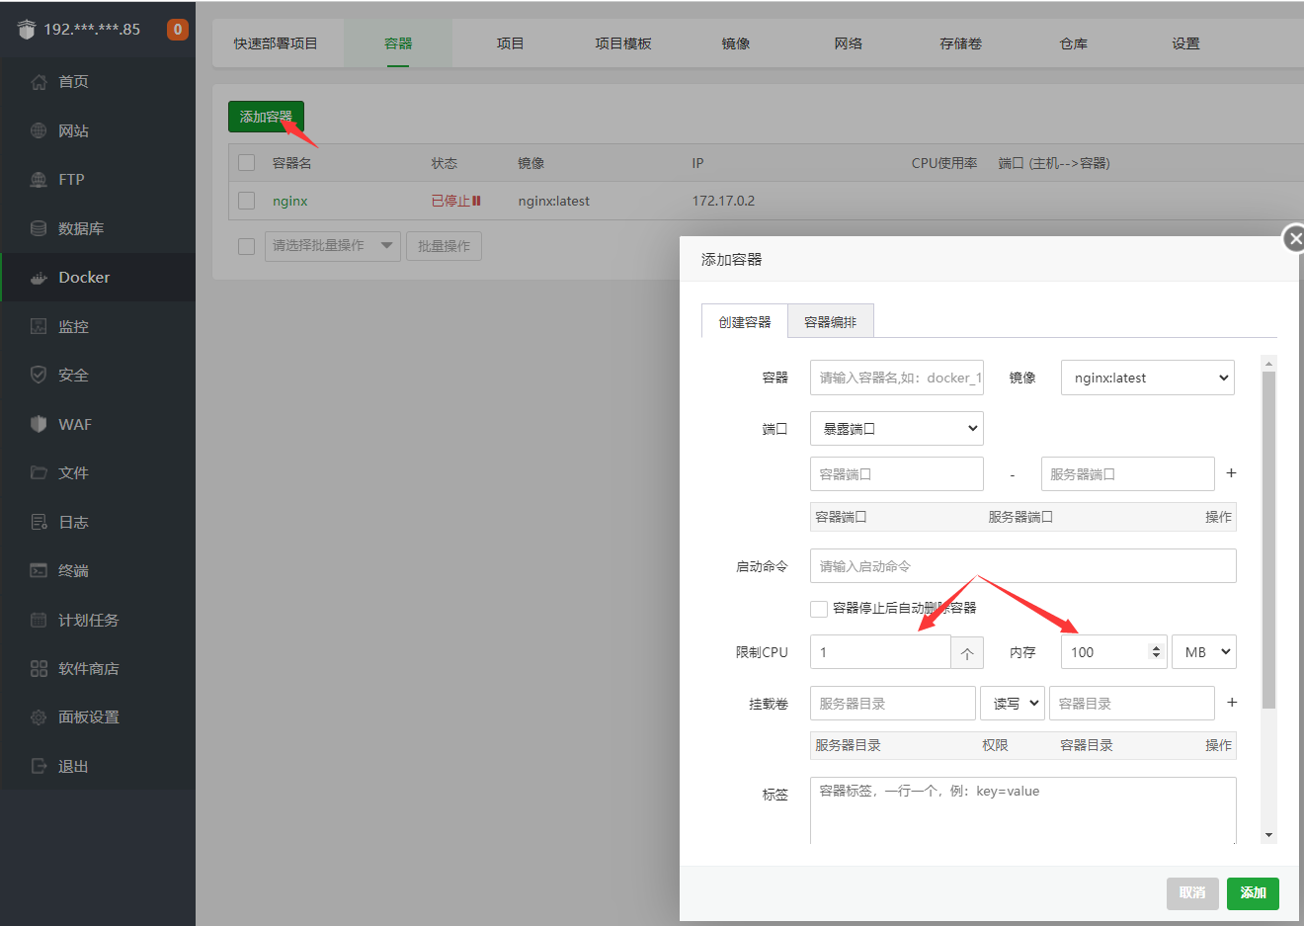
Task: Click the memory value spinner arrows
Action: click(x=1156, y=652)
